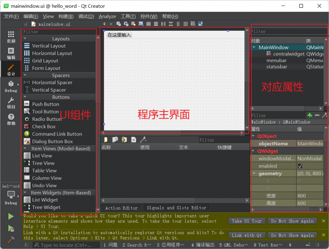This screenshot has height=249, width=329.
Task: Open the 编辑 (Edit) mode
Action: [11, 53]
